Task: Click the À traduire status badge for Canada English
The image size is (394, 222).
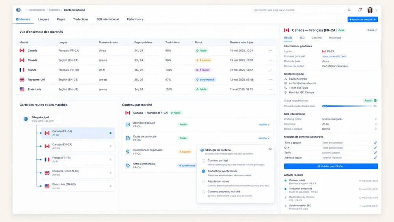Action: 204,60
